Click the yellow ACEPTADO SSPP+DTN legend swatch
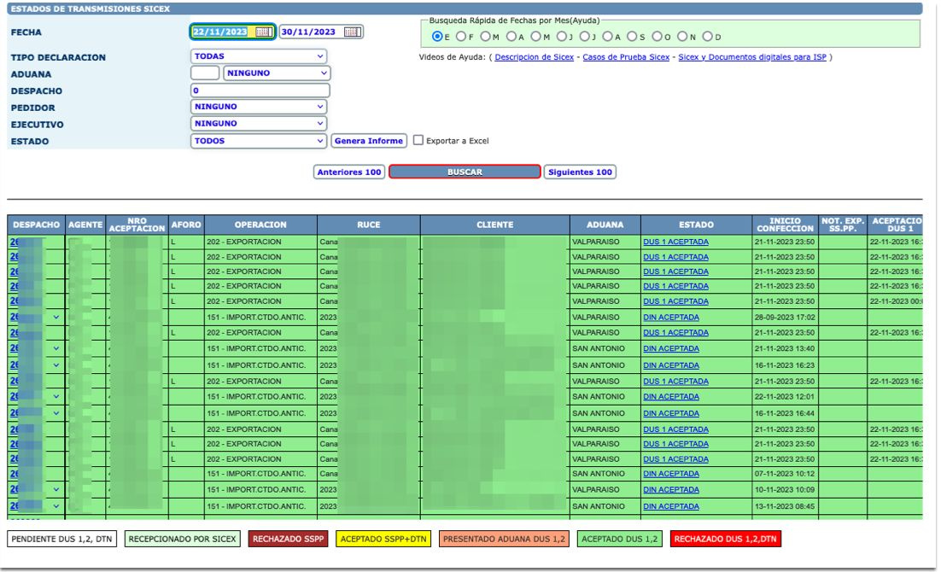 383,539
